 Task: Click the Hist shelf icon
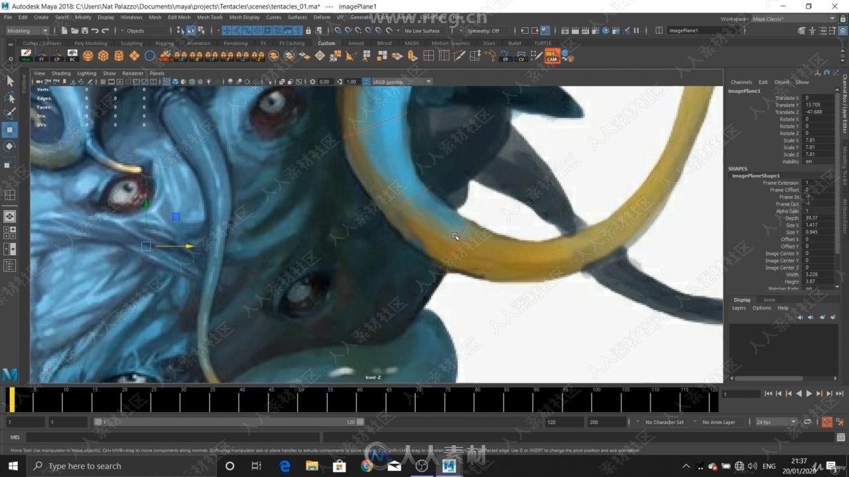coord(26,56)
